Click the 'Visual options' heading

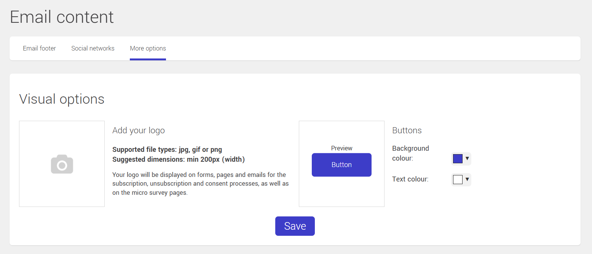[x=62, y=99]
